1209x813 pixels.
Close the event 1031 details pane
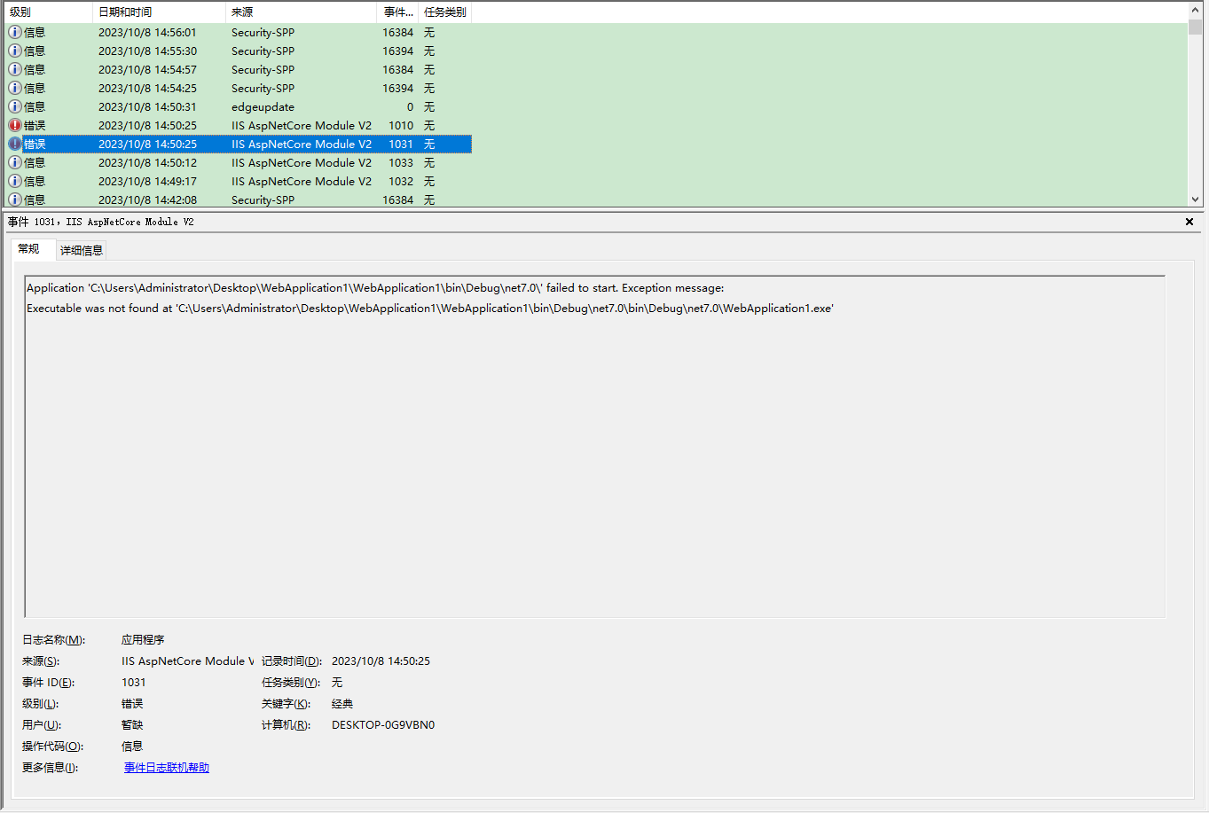[1189, 222]
